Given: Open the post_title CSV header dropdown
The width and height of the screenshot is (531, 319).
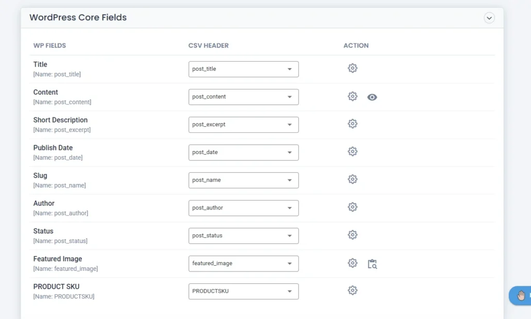Looking at the screenshot, I should [243, 69].
